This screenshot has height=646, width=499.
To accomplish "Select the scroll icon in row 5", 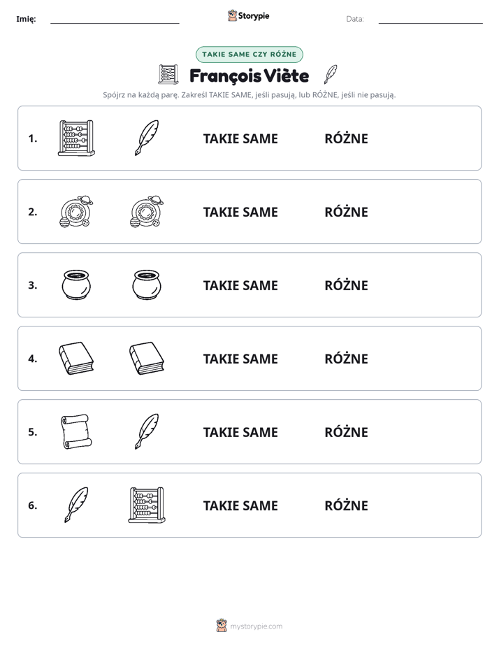I will (x=76, y=431).
